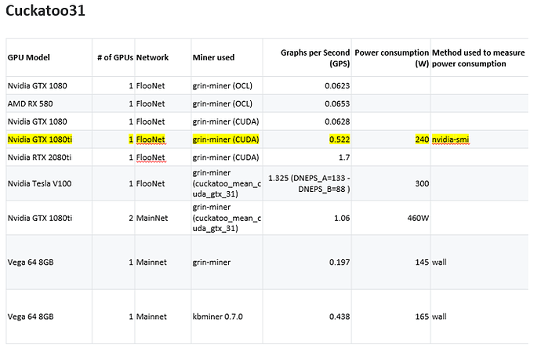Select the # of GPUs column header
The height and width of the screenshot is (351, 541).
(115, 57)
